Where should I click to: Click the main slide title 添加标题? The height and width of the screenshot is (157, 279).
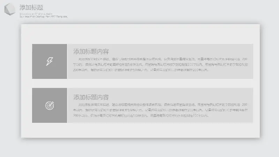pyautogui.click(x=31, y=7)
